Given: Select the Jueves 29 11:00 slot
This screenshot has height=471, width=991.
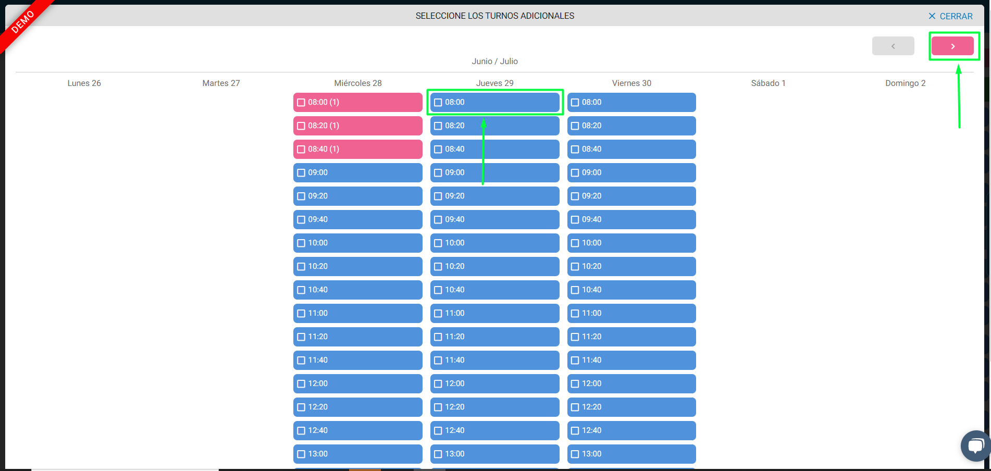Looking at the screenshot, I should pyautogui.click(x=494, y=313).
